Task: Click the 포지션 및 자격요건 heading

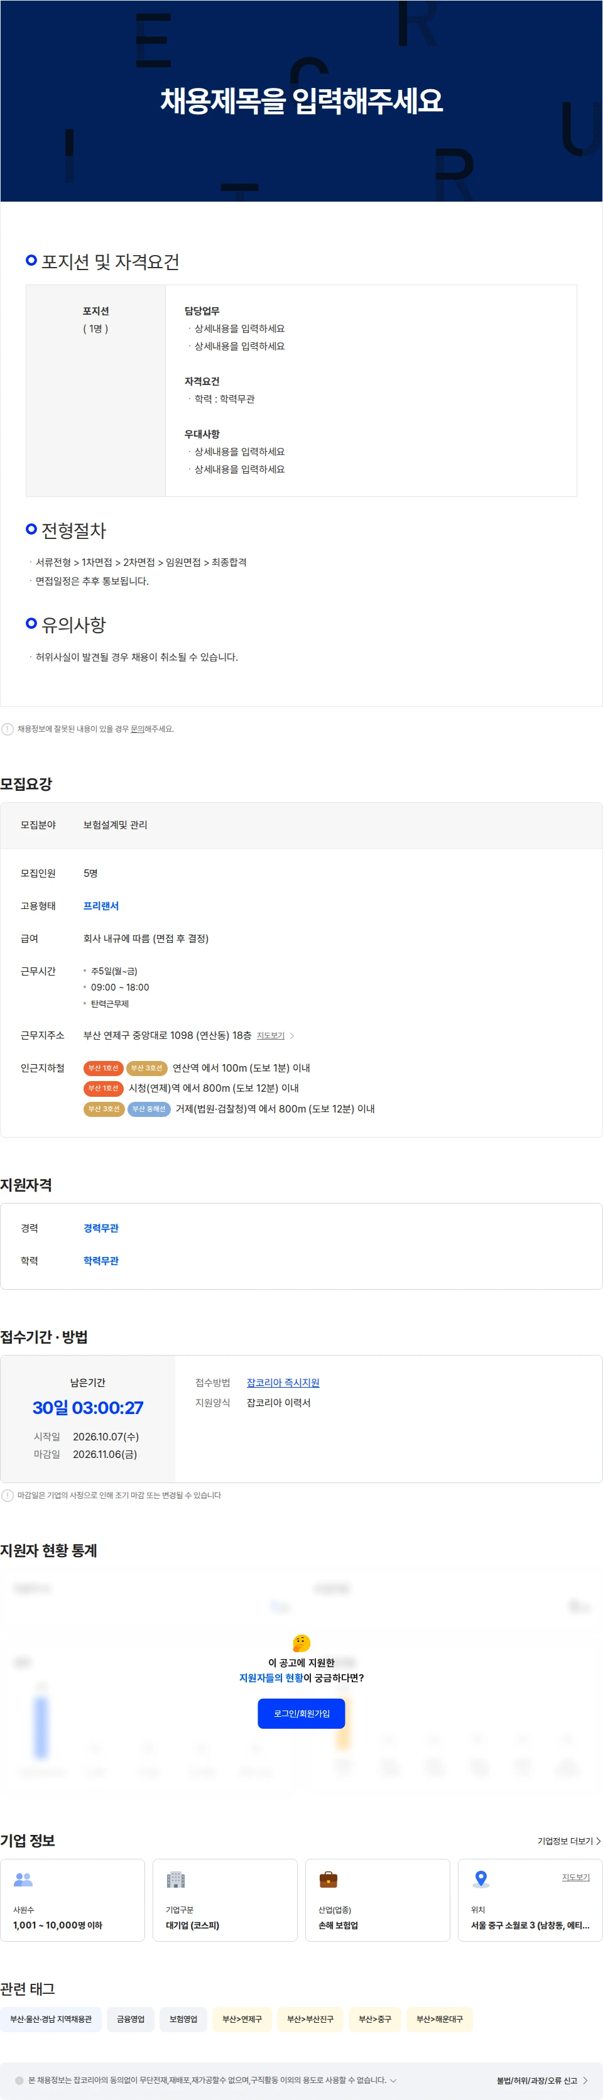Action: [110, 262]
